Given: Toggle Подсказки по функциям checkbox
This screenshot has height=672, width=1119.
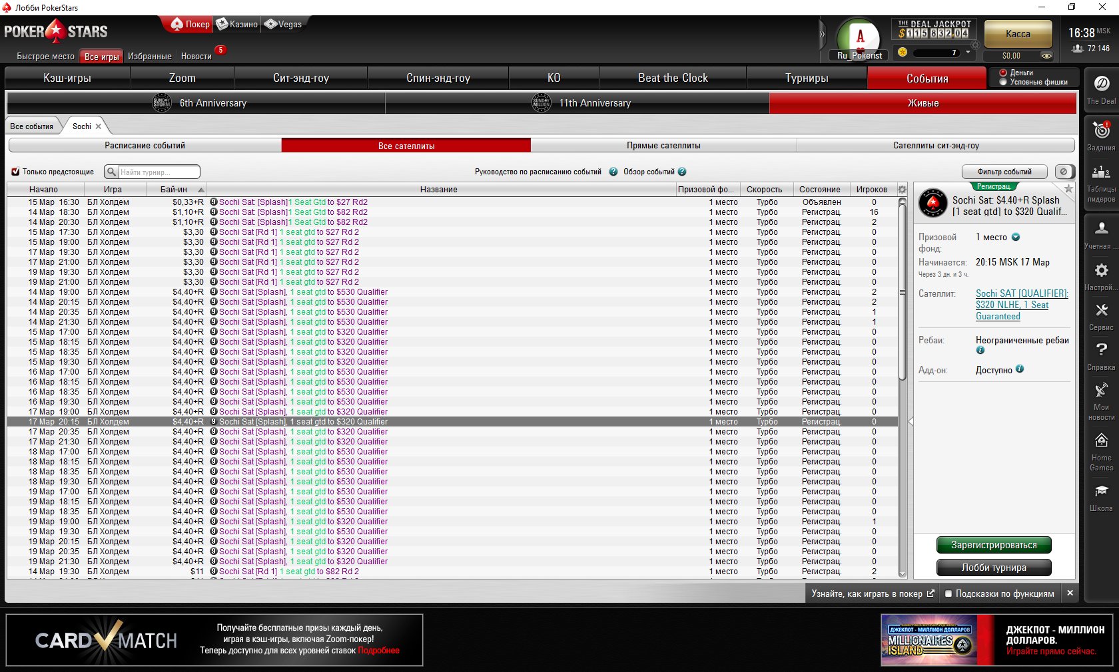Looking at the screenshot, I should click(948, 593).
